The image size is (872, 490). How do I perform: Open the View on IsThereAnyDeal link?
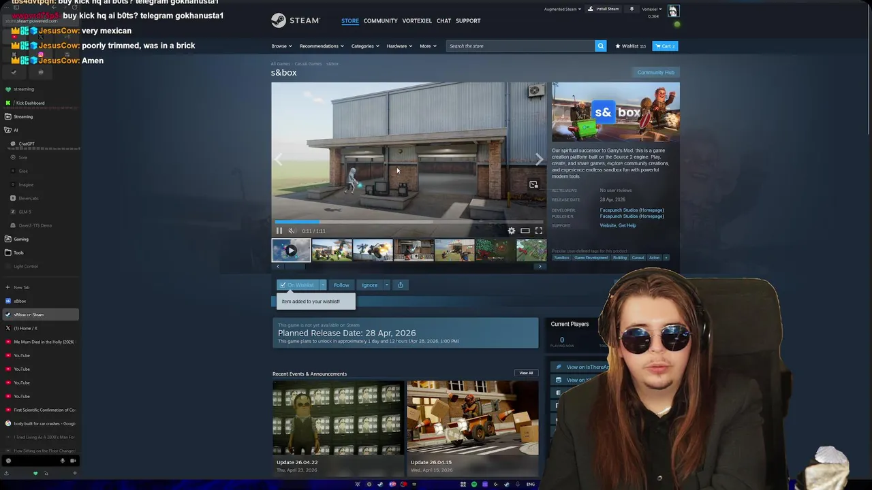click(x=587, y=367)
